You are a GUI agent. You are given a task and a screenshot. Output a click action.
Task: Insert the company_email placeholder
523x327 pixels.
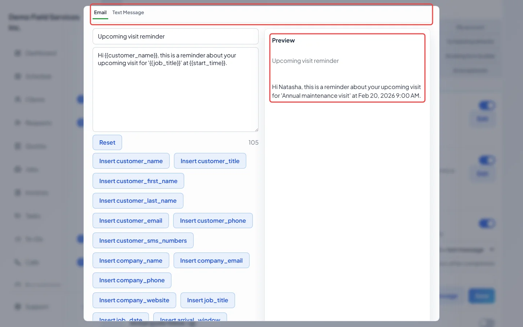click(211, 261)
